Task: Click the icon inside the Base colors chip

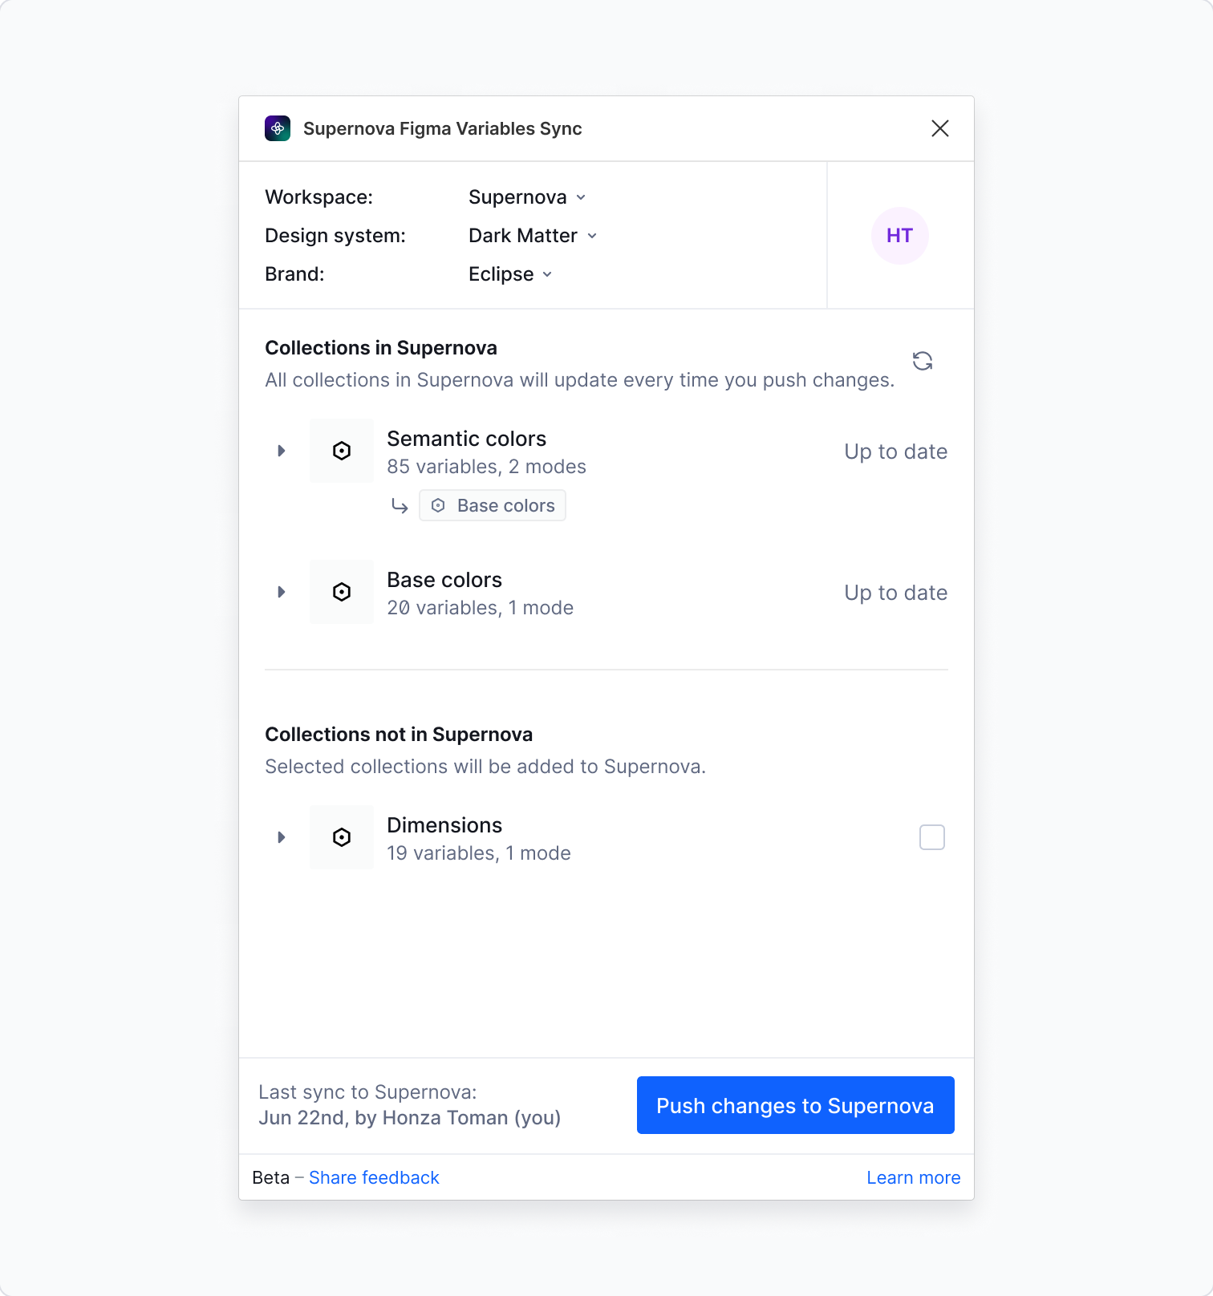Action: click(438, 505)
